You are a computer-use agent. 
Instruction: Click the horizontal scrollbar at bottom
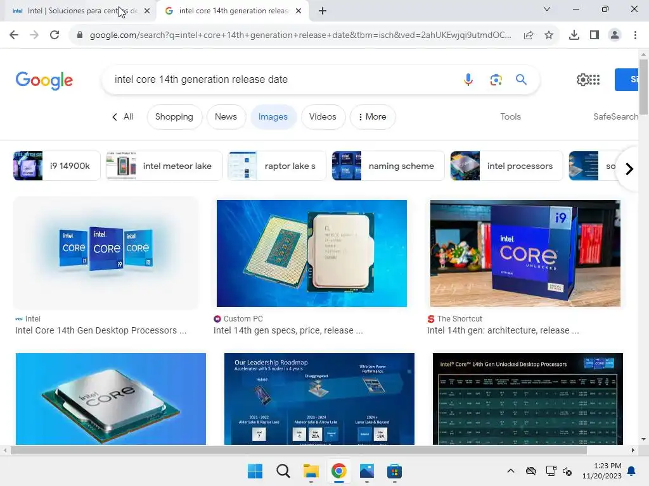(299, 450)
